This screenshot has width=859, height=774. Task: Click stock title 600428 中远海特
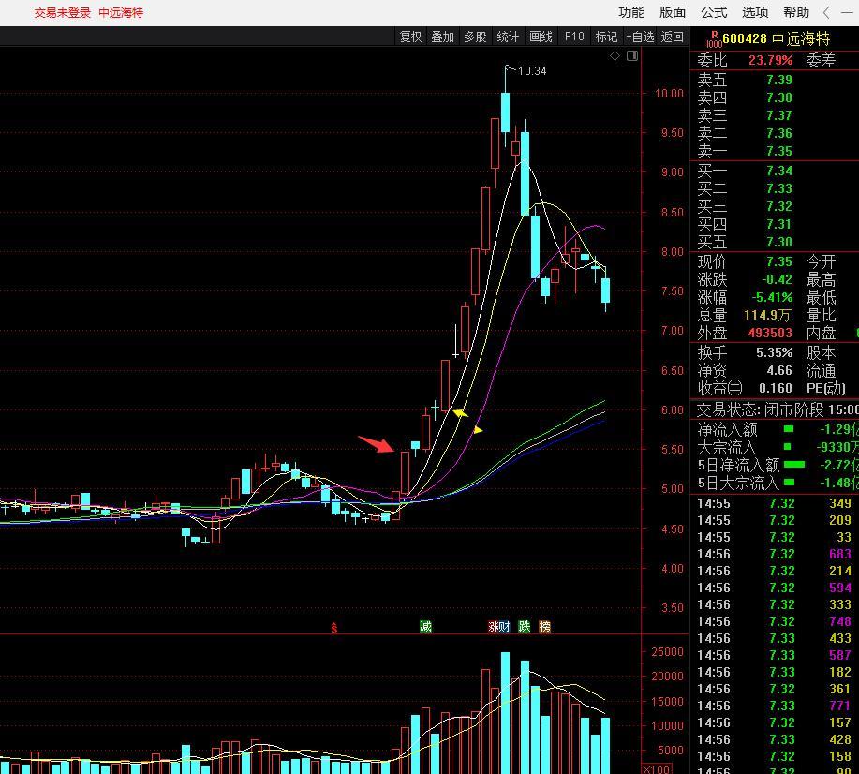(x=777, y=39)
